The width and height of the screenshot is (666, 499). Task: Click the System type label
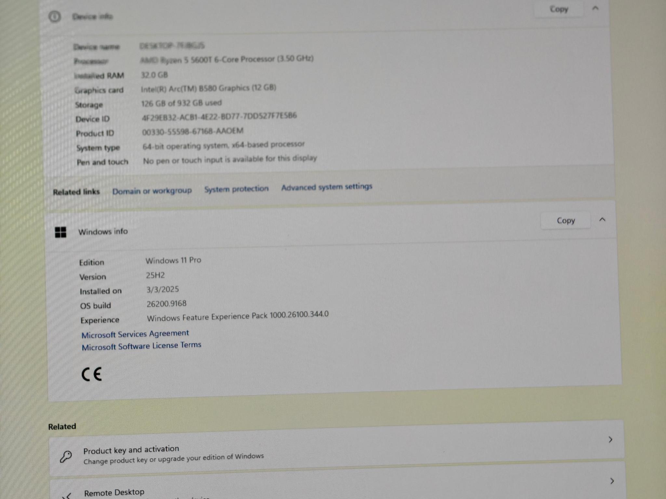pos(98,148)
